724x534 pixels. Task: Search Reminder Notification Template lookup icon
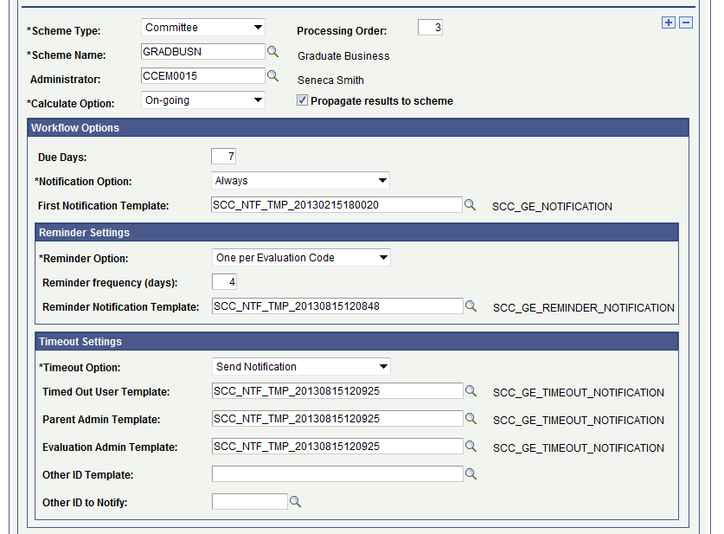471,306
